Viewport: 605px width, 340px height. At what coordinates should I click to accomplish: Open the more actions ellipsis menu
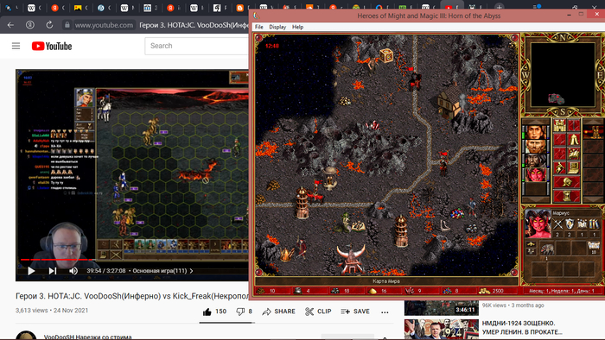click(x=385, y=312)
